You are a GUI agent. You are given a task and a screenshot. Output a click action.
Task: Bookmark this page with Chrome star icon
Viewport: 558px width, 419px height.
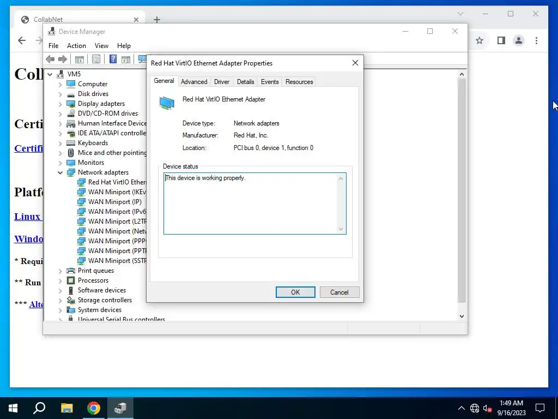pos(480,40)
